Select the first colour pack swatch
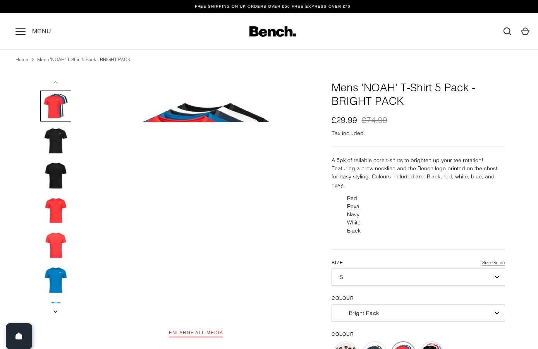Viewport: 538px width, 349px height. click(x=346, y=346)
